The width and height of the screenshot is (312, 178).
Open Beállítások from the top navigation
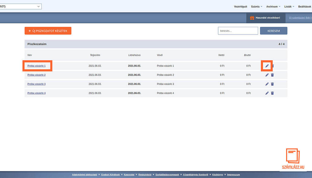click(305, 7)
